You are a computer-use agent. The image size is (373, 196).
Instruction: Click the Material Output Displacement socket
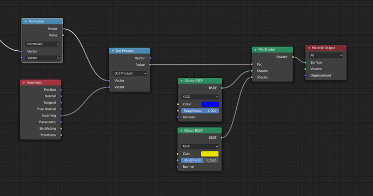point(305,76)
